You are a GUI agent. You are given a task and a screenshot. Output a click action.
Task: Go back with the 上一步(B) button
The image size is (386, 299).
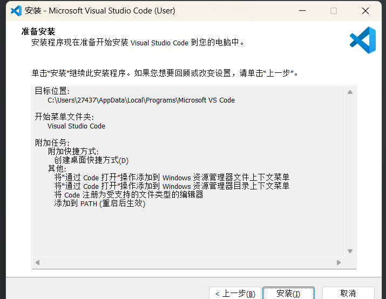point(235,294)
